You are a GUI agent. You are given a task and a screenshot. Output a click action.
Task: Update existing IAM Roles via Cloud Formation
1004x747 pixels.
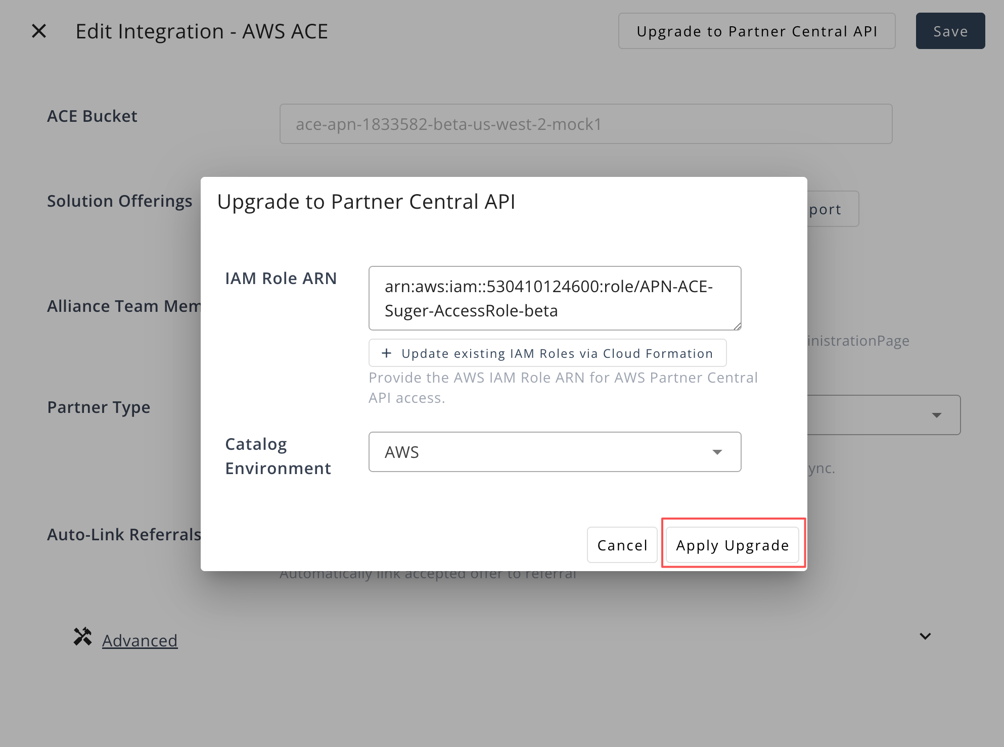click(x=547, y=353)
